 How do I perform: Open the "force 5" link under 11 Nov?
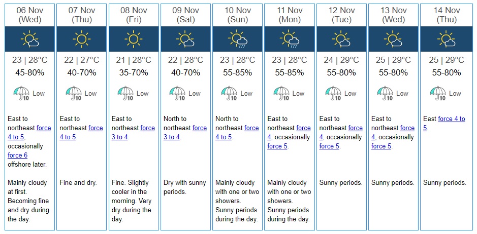click(x=277, y=146)
